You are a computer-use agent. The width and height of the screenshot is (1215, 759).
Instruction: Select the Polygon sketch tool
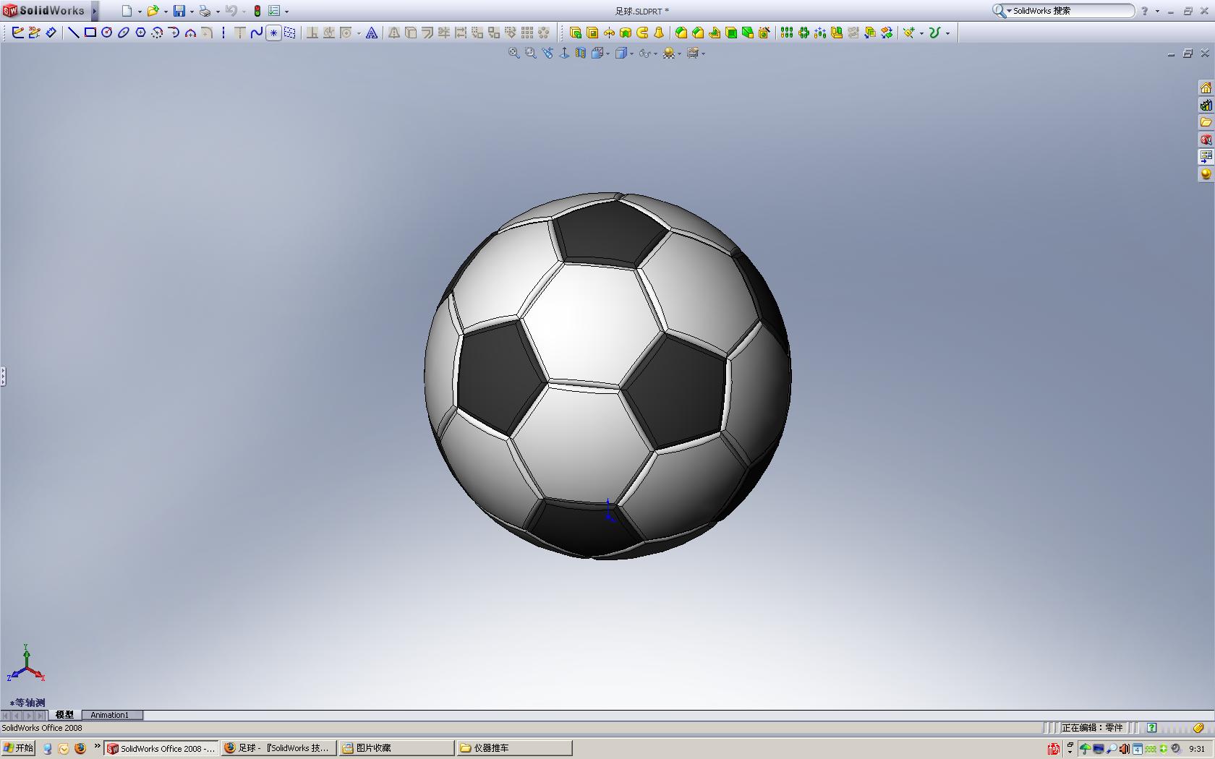[x=140, y=33]
